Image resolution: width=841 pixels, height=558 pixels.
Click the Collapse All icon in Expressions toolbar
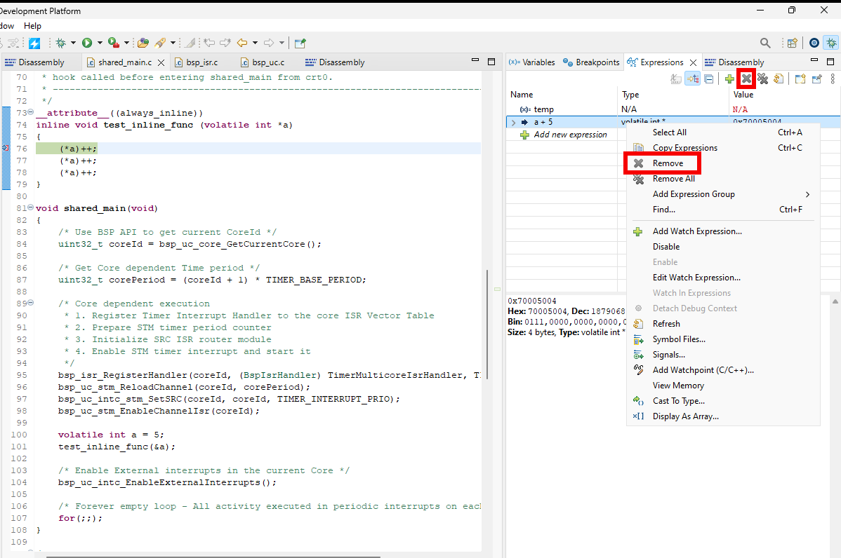click(709, 79)
